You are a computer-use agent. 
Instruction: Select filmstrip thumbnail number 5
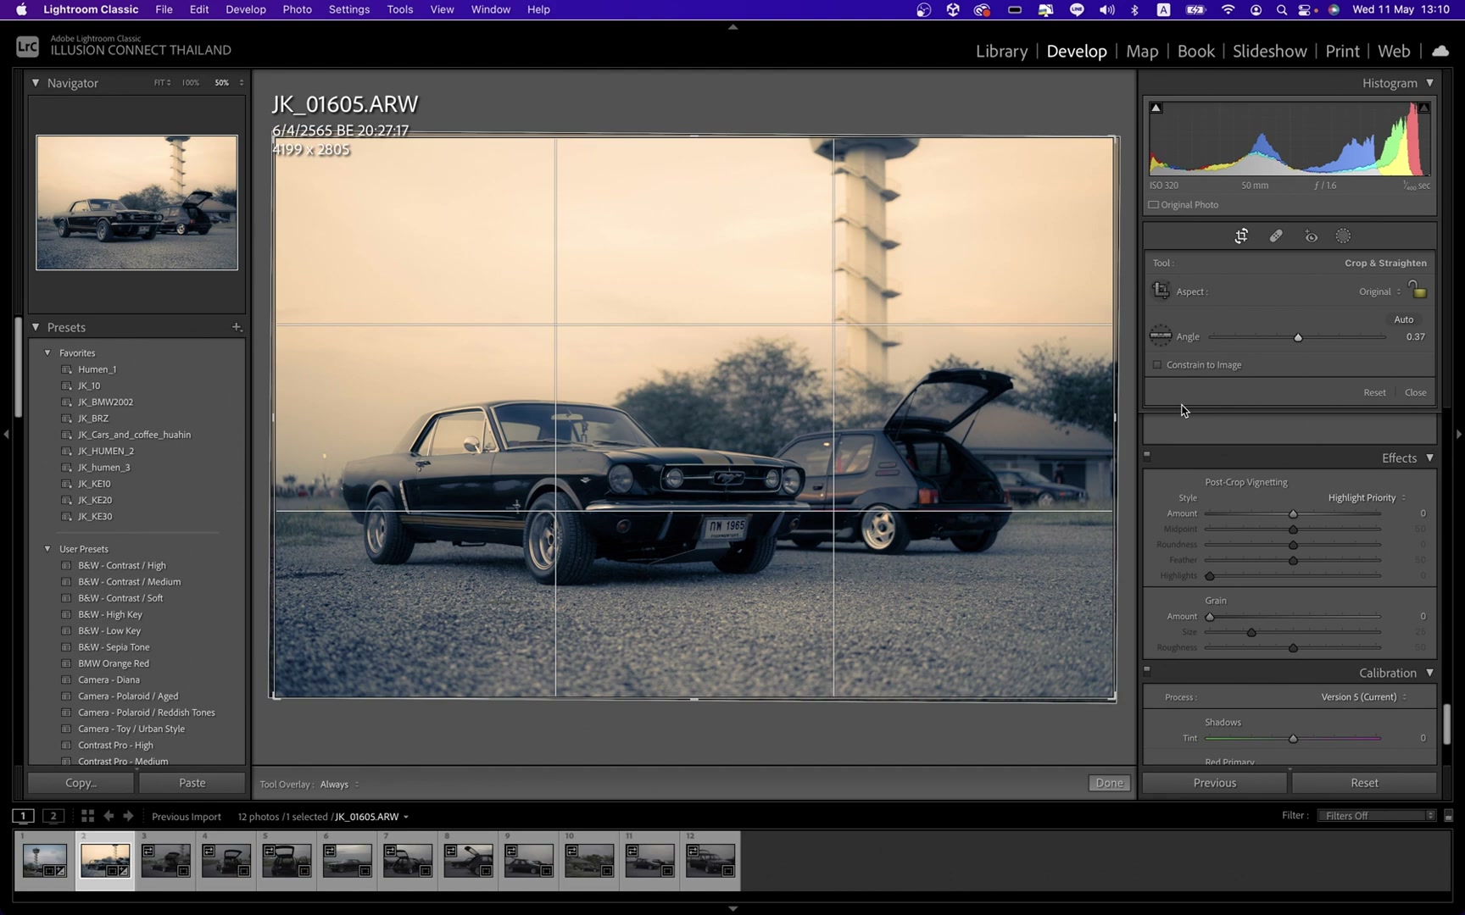pyautogui.click(x=287, y=860)
